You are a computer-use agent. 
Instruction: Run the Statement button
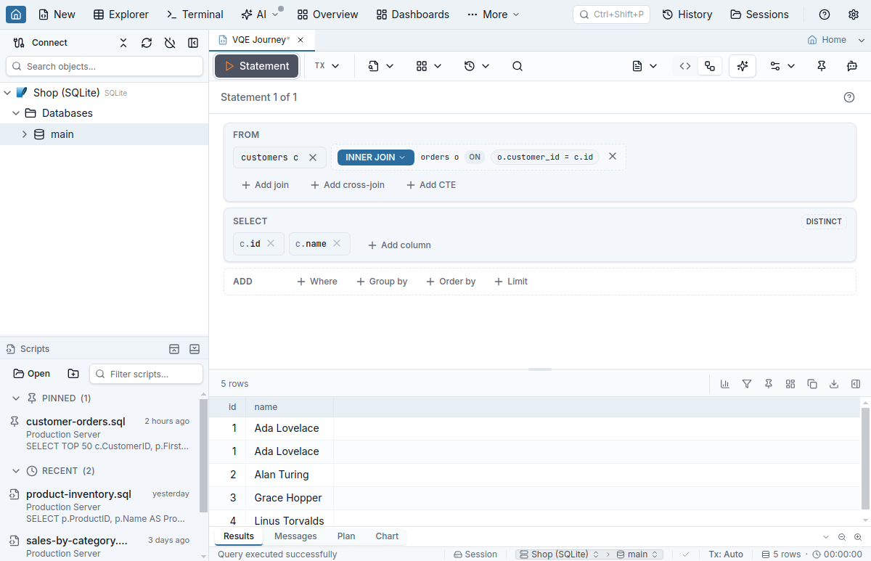256,66
